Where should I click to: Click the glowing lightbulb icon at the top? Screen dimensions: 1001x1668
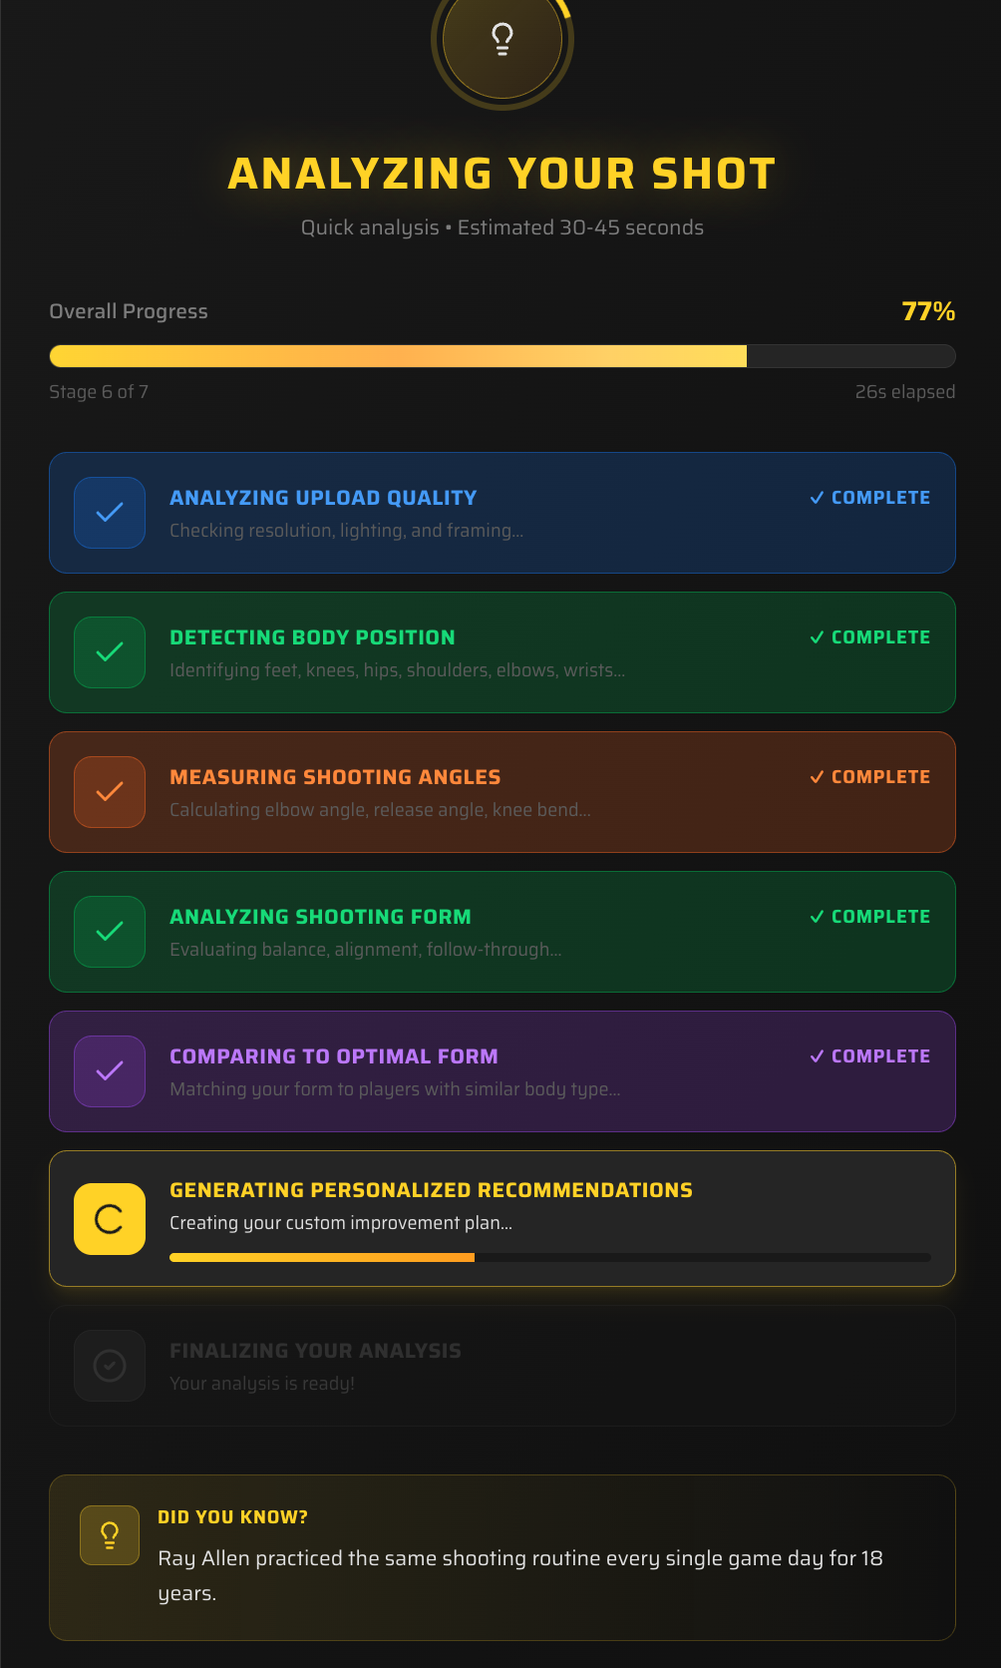(501, 40)
